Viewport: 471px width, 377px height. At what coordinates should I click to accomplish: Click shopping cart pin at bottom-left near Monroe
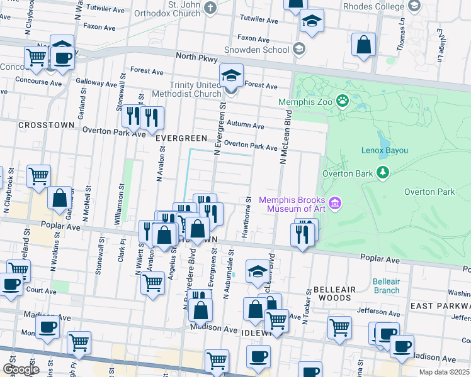[79, 345]
